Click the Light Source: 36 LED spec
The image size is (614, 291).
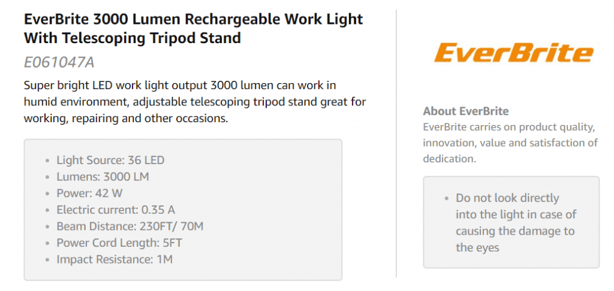pyautogui.click(x=110, y=160)
